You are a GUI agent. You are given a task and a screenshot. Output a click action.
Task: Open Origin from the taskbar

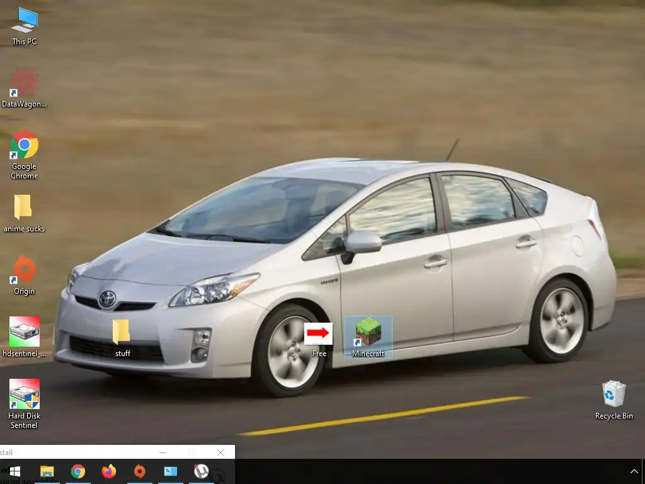[139, 471]
